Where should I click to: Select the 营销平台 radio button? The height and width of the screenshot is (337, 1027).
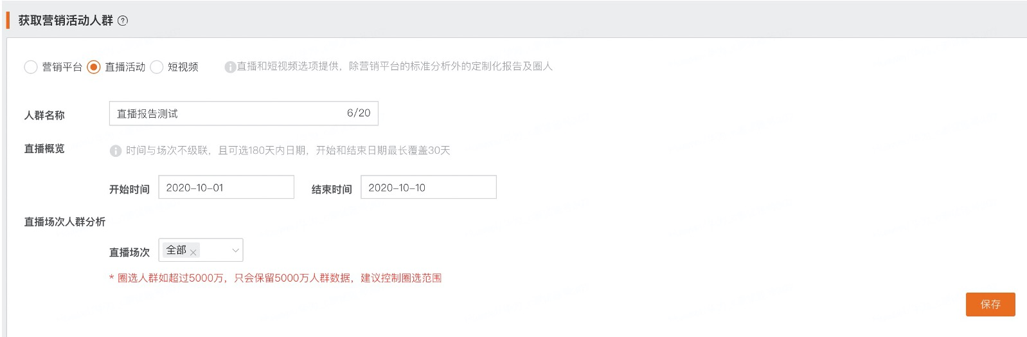point(31,67)
